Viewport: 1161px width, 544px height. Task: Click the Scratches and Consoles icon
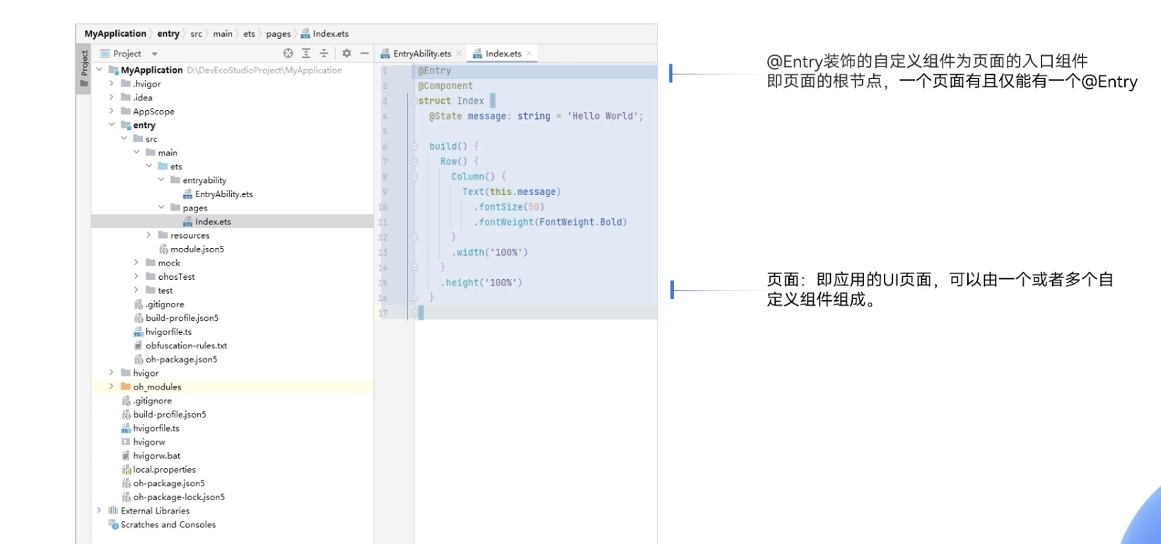(x=113, y=524)
